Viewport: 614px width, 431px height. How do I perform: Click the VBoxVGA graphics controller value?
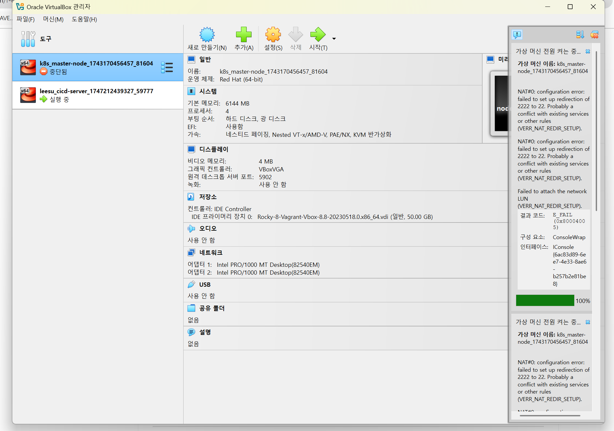(271, 169)
